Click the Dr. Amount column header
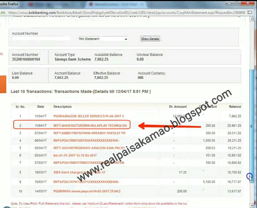 [178, 107]
